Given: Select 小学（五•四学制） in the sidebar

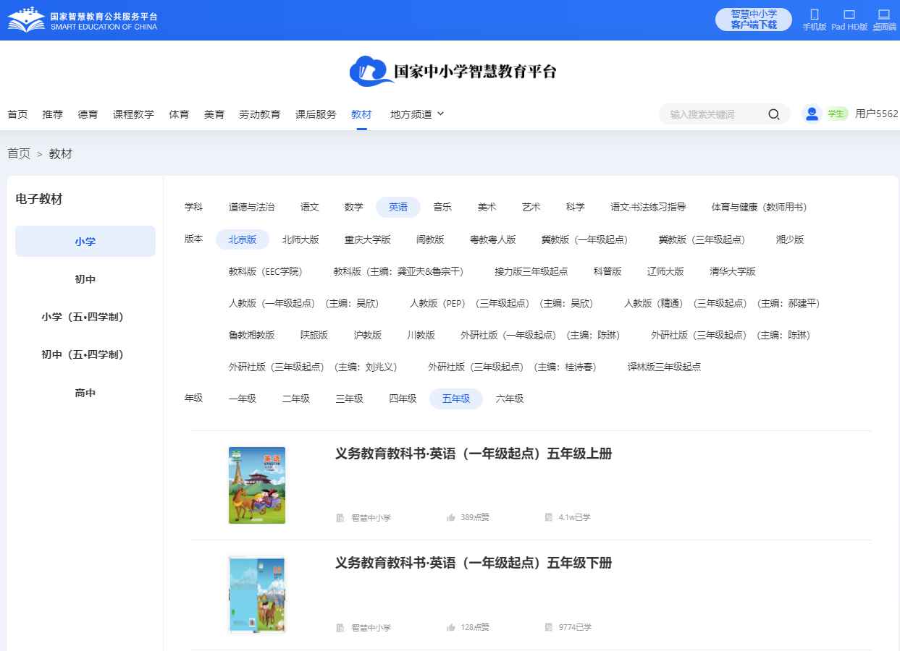Looking at the screenshot, I should 85,317.
